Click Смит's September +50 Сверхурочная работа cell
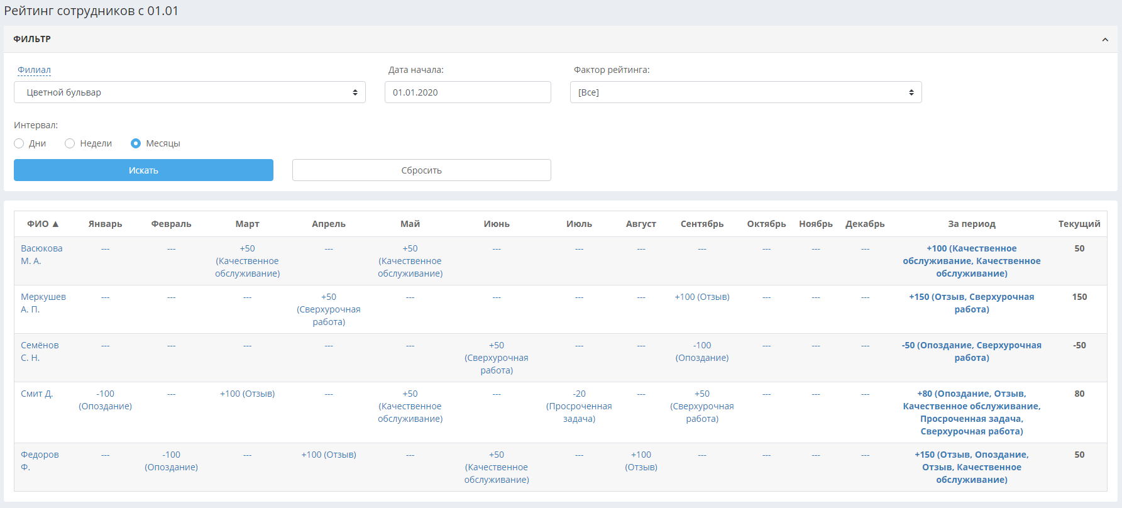 (x=702, y=406)
